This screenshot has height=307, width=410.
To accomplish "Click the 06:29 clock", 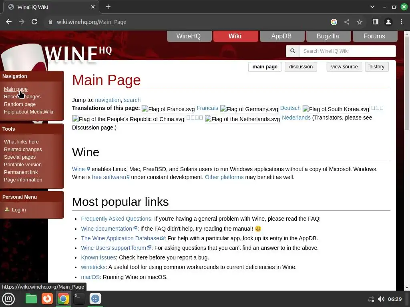I will coord(394,299).
